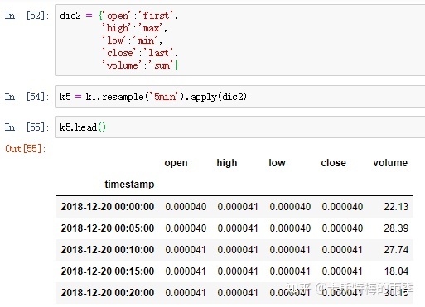The image size is (425, 307).
Task: Click the 'open' column header
Action: click(x=176, y=163)
